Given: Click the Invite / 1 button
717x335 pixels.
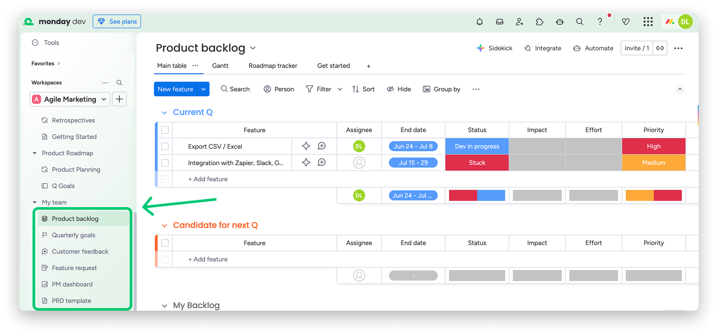Looking at the screenshot, I should (637, 48).
